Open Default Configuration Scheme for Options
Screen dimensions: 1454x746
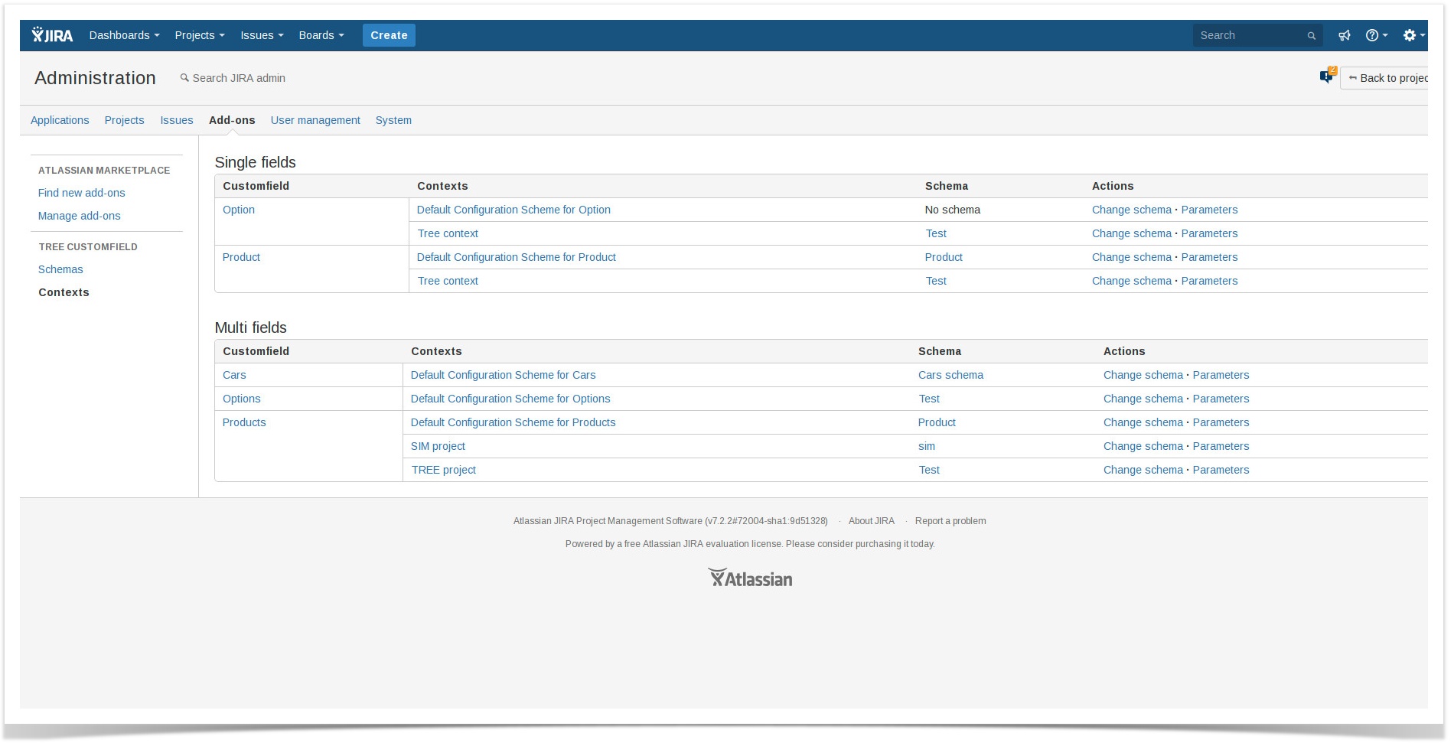coord(510,399)
